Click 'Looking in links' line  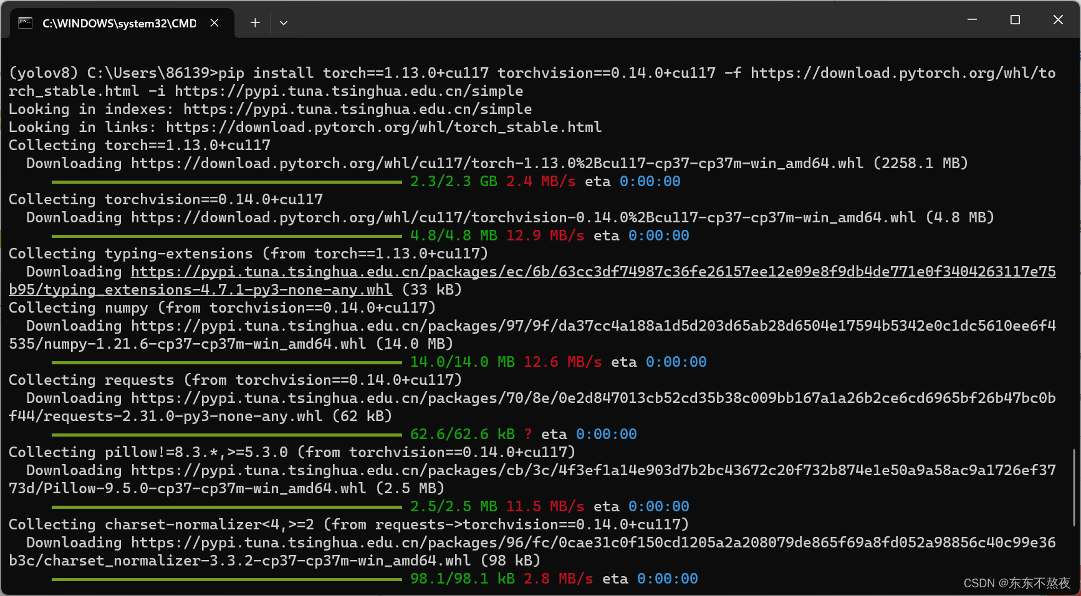(305, 127)
